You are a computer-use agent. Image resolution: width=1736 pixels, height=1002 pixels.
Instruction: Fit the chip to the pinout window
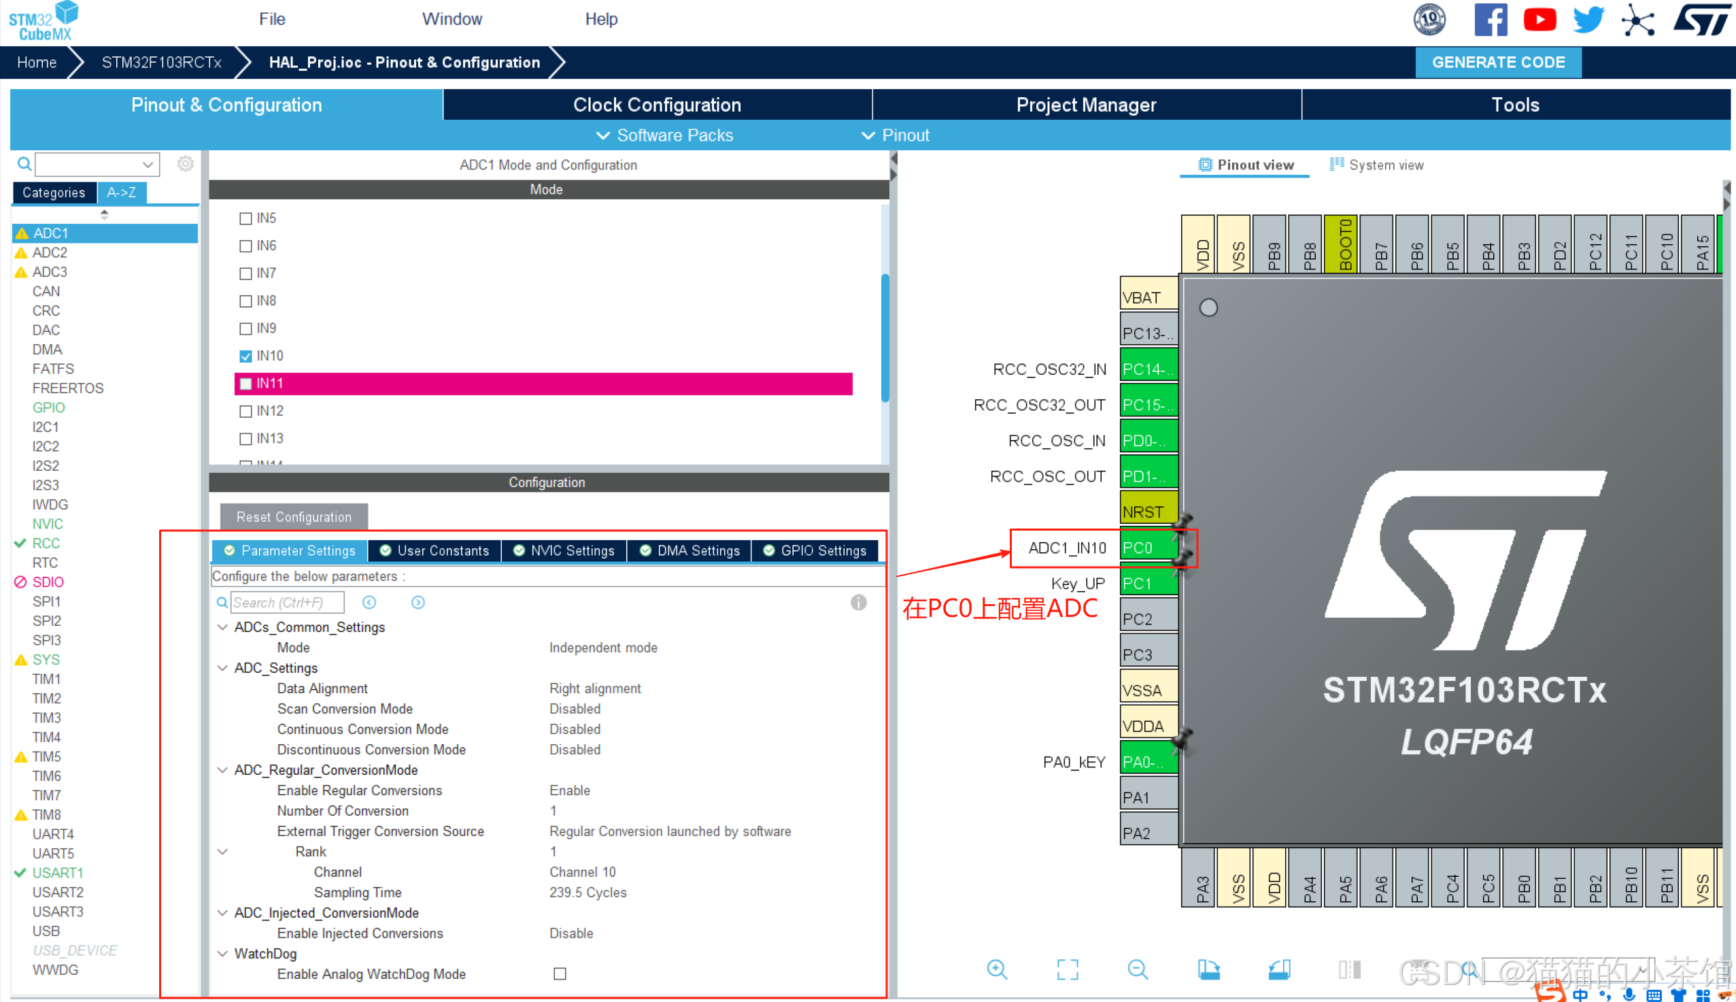pyautogui.click(x=1068, y=969)
